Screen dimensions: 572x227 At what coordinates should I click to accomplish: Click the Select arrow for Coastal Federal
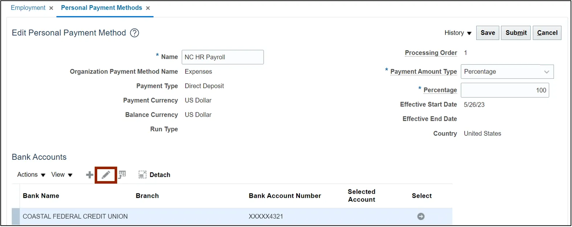click(x=421, y=217)
